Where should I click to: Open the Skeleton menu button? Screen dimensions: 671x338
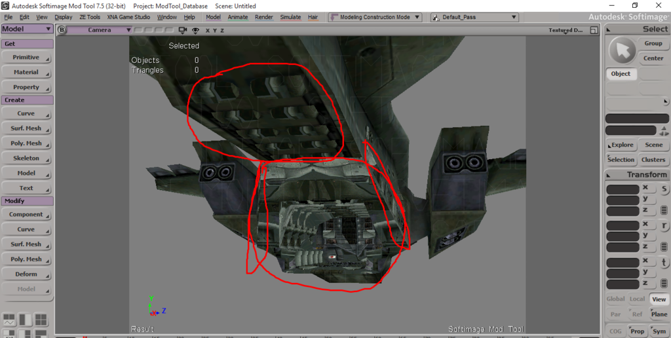[x=26, y=159]
